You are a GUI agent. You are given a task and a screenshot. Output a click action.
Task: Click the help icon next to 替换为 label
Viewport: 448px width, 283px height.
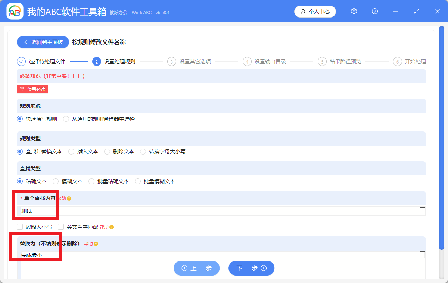coord(96,244)
